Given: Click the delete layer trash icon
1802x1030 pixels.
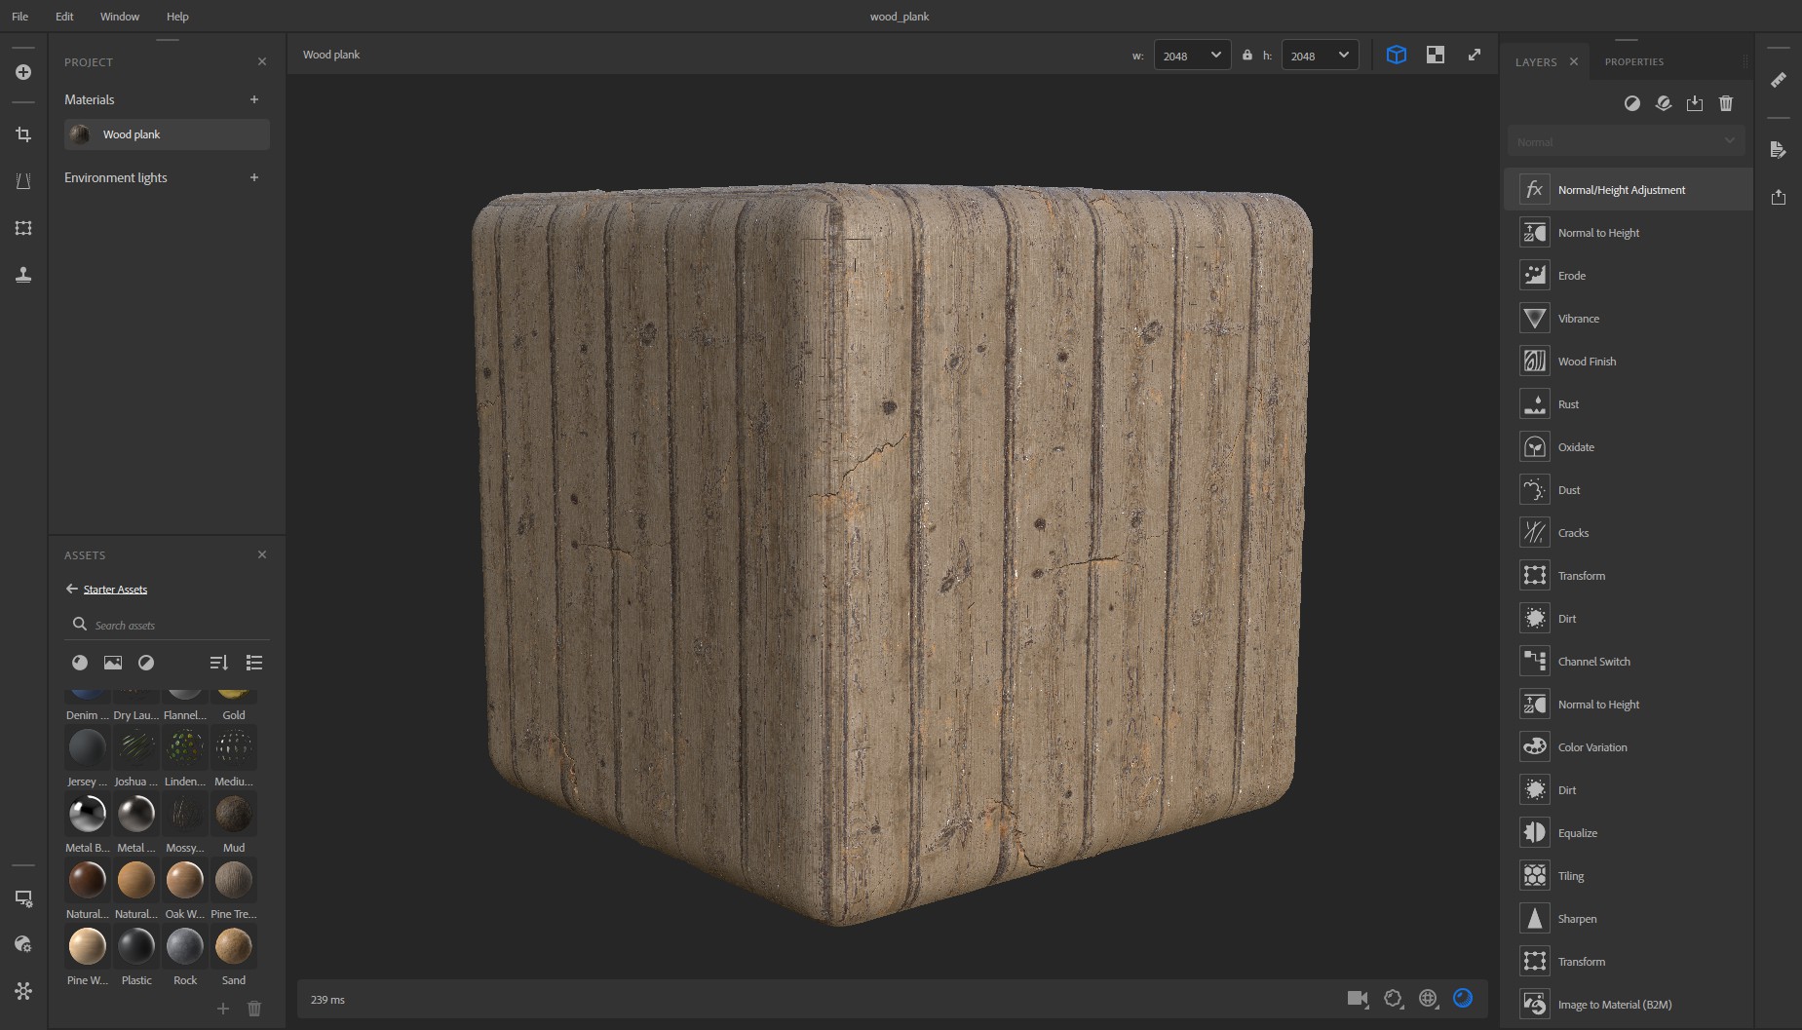Looking at the screenshot, I should pyautogui.click(x=1725, y=103).
